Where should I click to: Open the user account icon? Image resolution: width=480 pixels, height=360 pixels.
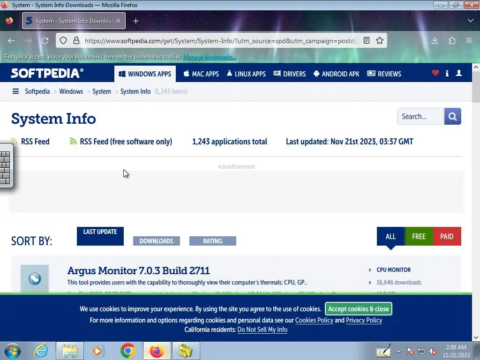point(459,73)
